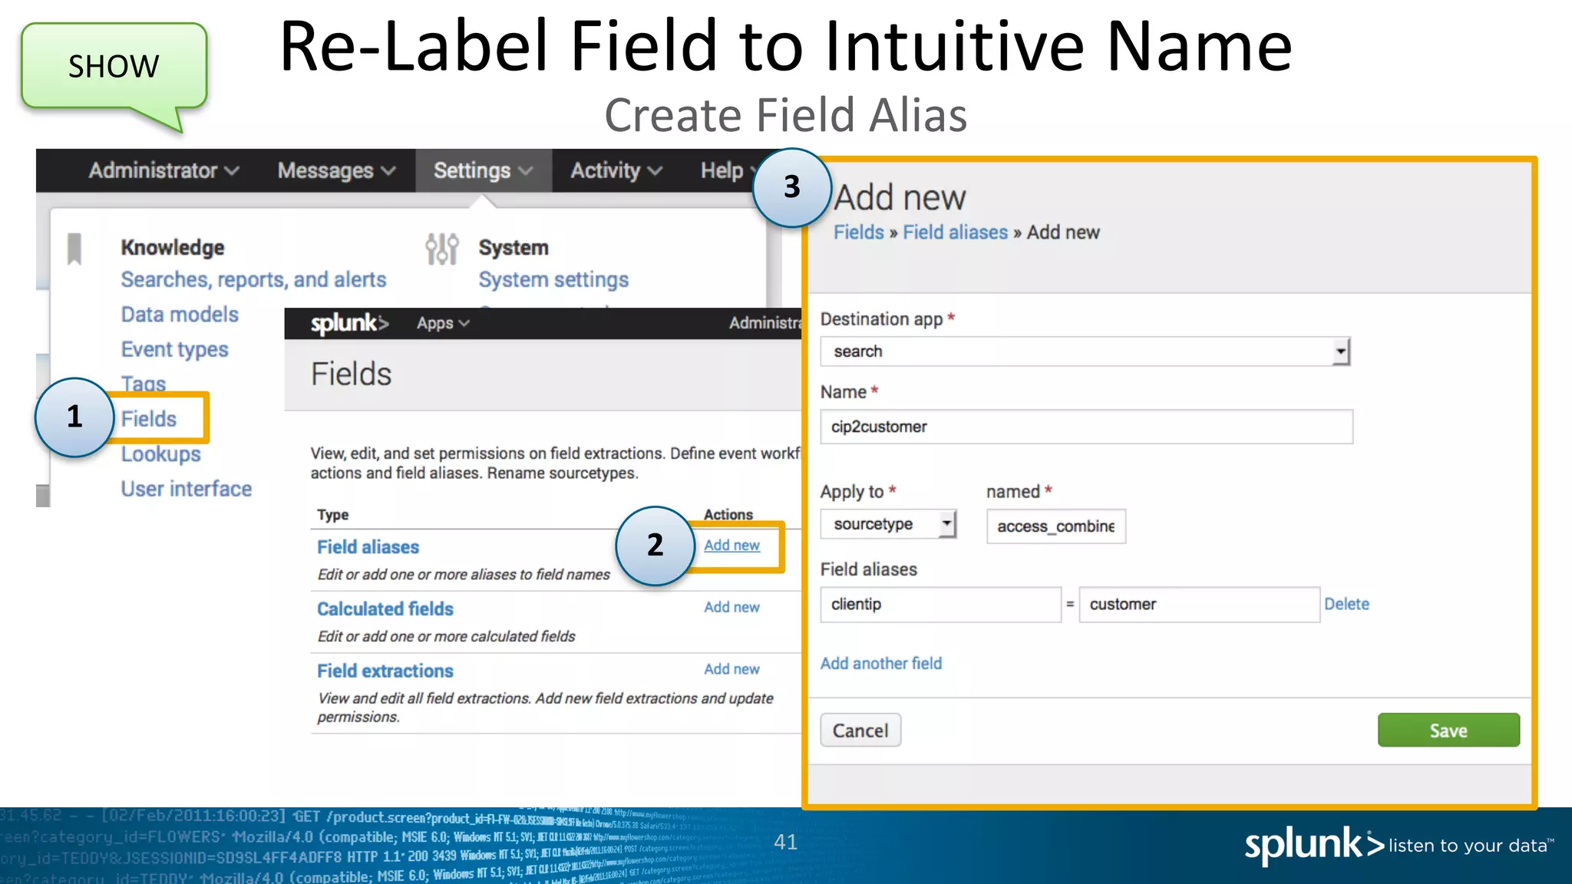Open the Help menu

(728, 170)
